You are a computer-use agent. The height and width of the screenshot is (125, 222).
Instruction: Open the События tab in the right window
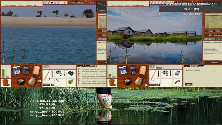point(200,66)
